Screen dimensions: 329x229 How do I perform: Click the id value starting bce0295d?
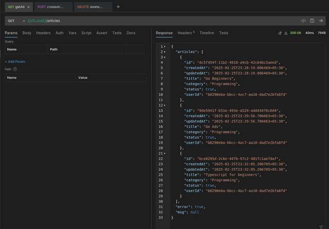click(238, 159)
